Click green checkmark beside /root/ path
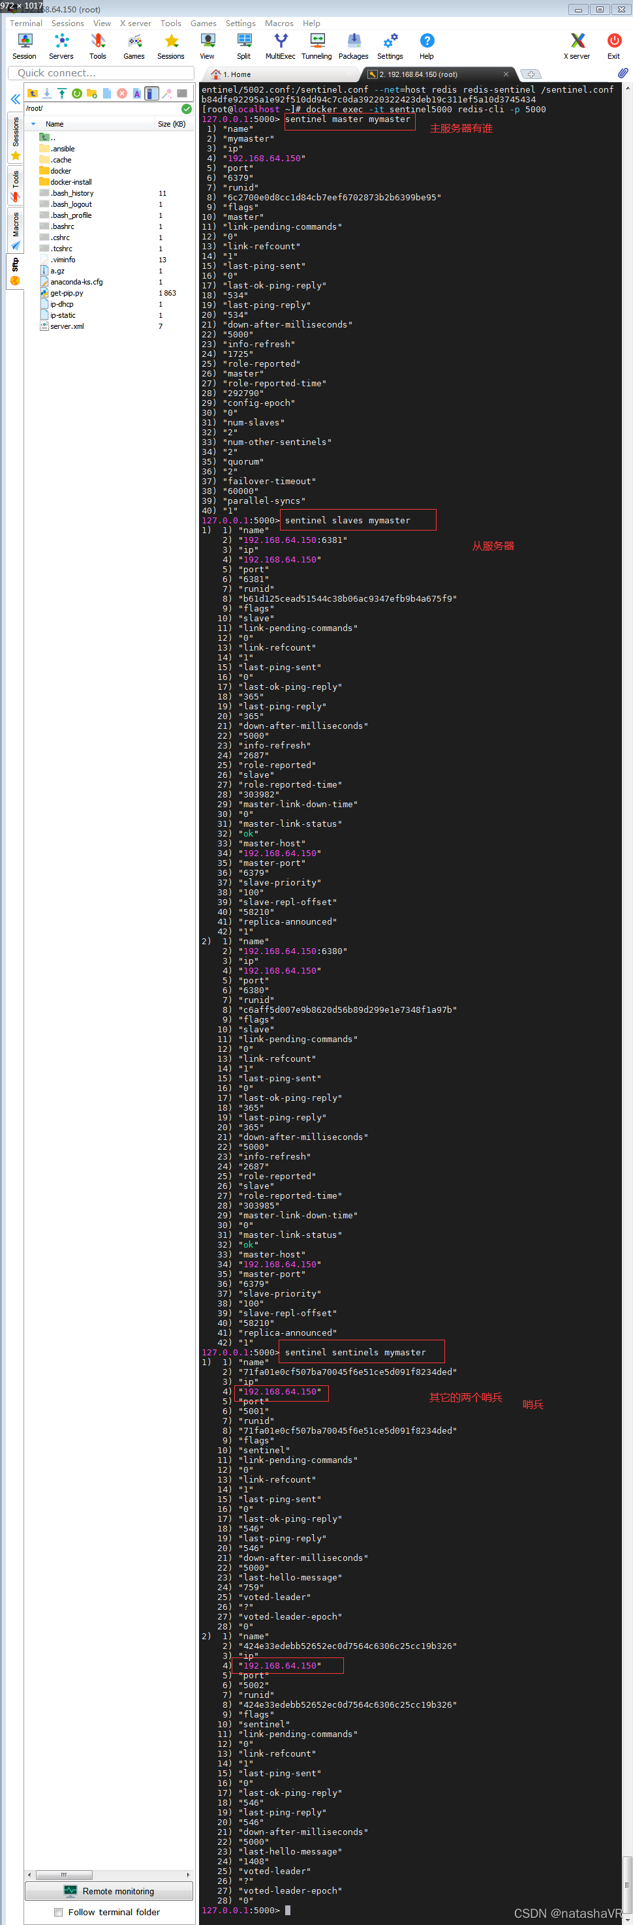The width and height of the screenshot is (633, 1925). click(x=187, y=109)
